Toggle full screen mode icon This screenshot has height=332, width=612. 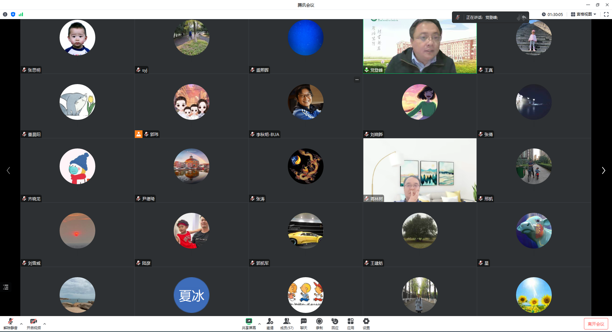(606, 14)
